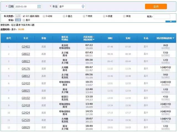Open train G2410 details link
Screen dimensions: 177x132
(x=26, y=83)
